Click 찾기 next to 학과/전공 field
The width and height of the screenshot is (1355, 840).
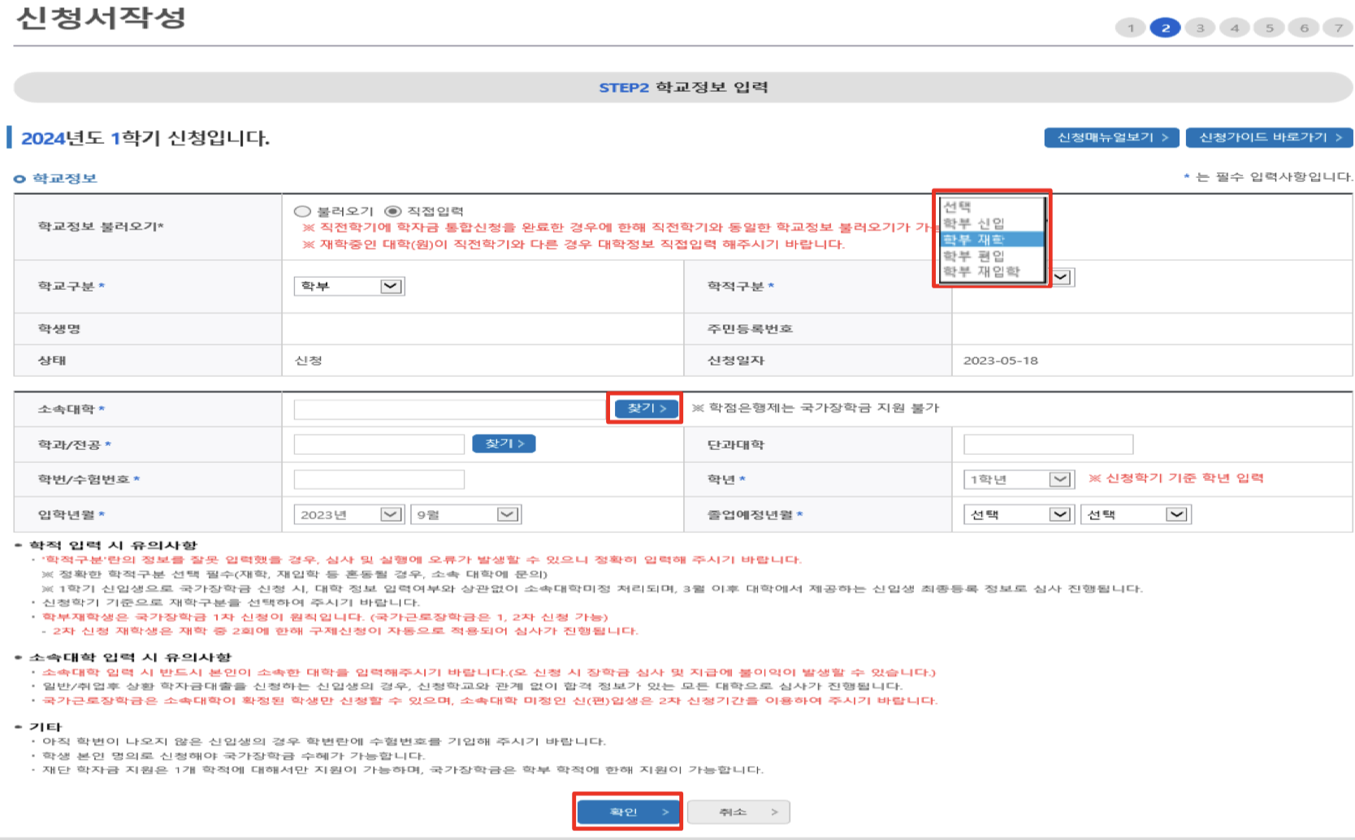tap(504, 444)
